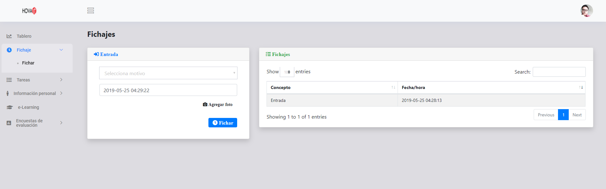
Task: Go to Next page of entries
Action: 577,115
